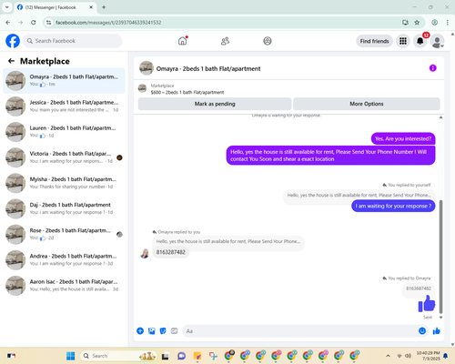
Task: Reload the page with browser refresh icon
Action: [x=34, y=23]
